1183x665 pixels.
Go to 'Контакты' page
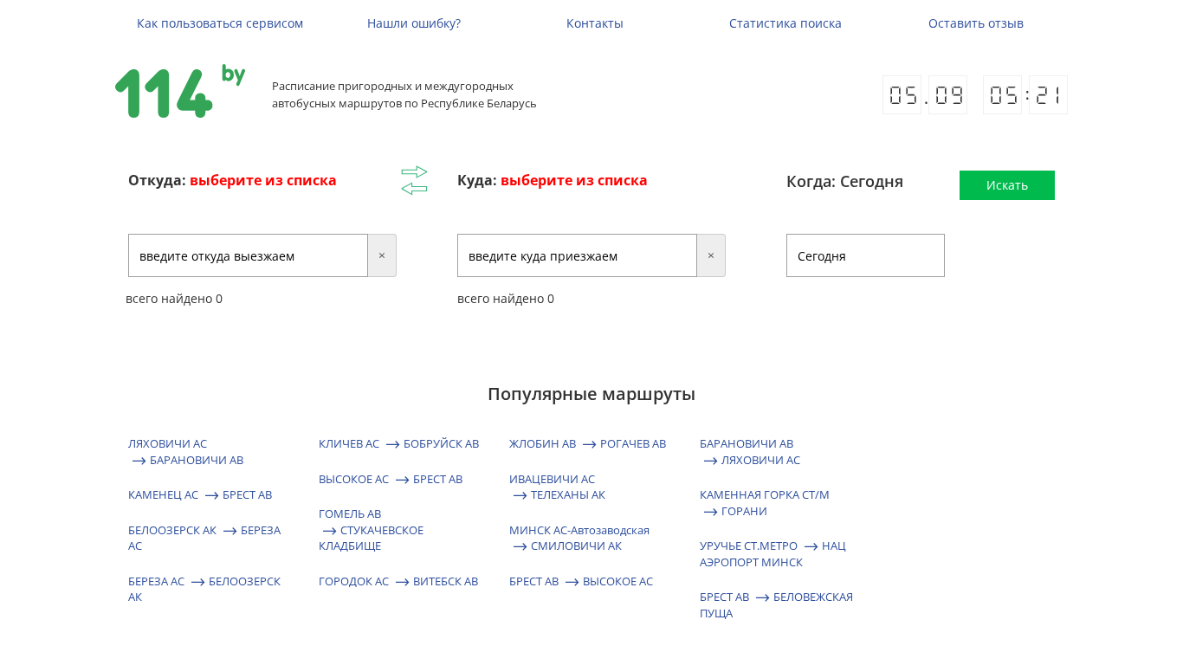[595, 23]
